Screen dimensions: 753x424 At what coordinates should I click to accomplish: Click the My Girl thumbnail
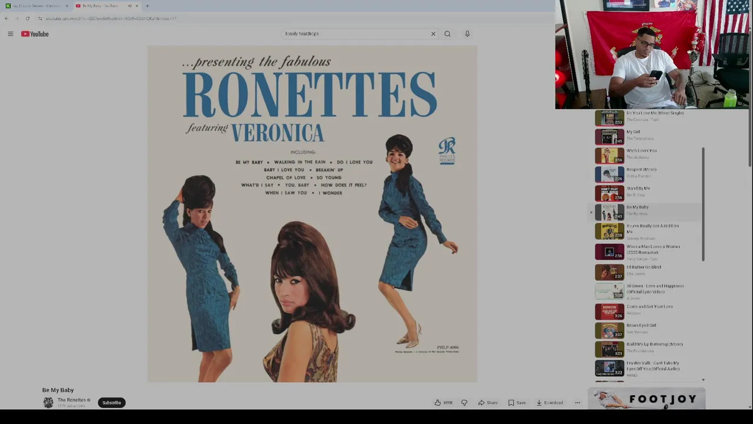[609, 137]
